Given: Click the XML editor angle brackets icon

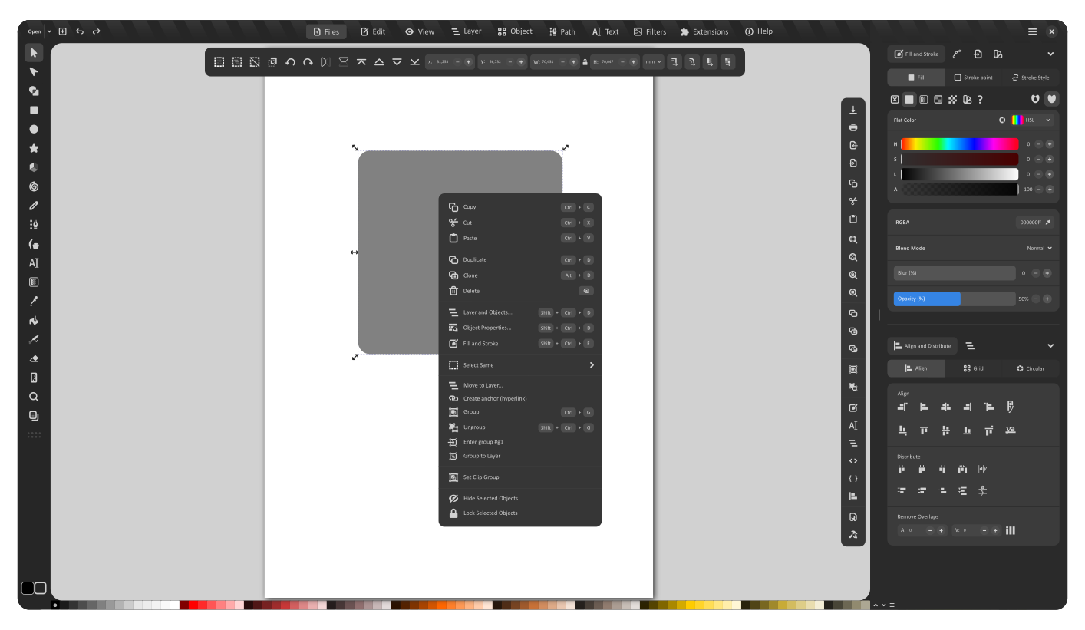Looking at the screenshot, I should pyautogui.click(x=852, y=460).
